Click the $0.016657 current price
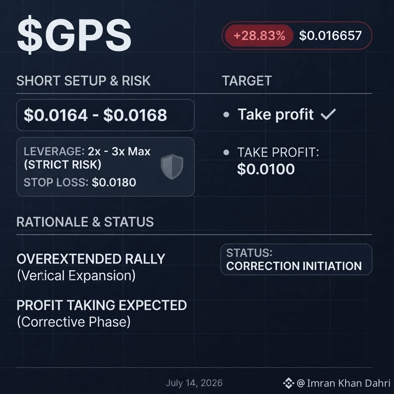Viewport: 394px width, 394px height. point(330,36)
